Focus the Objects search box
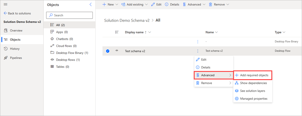Screen dimensions: 302x116 pos(69,15)
